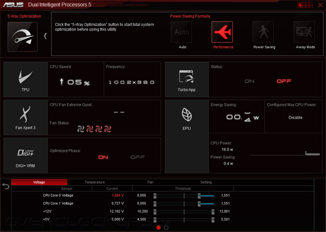The width and height of the screenshot is (326, 232).
Task: Open the Turbo App module
Action: tap(187, 79)
